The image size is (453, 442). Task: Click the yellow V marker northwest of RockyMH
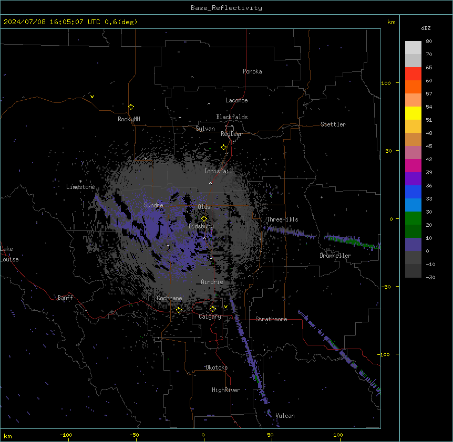click(x=92, y=97)
